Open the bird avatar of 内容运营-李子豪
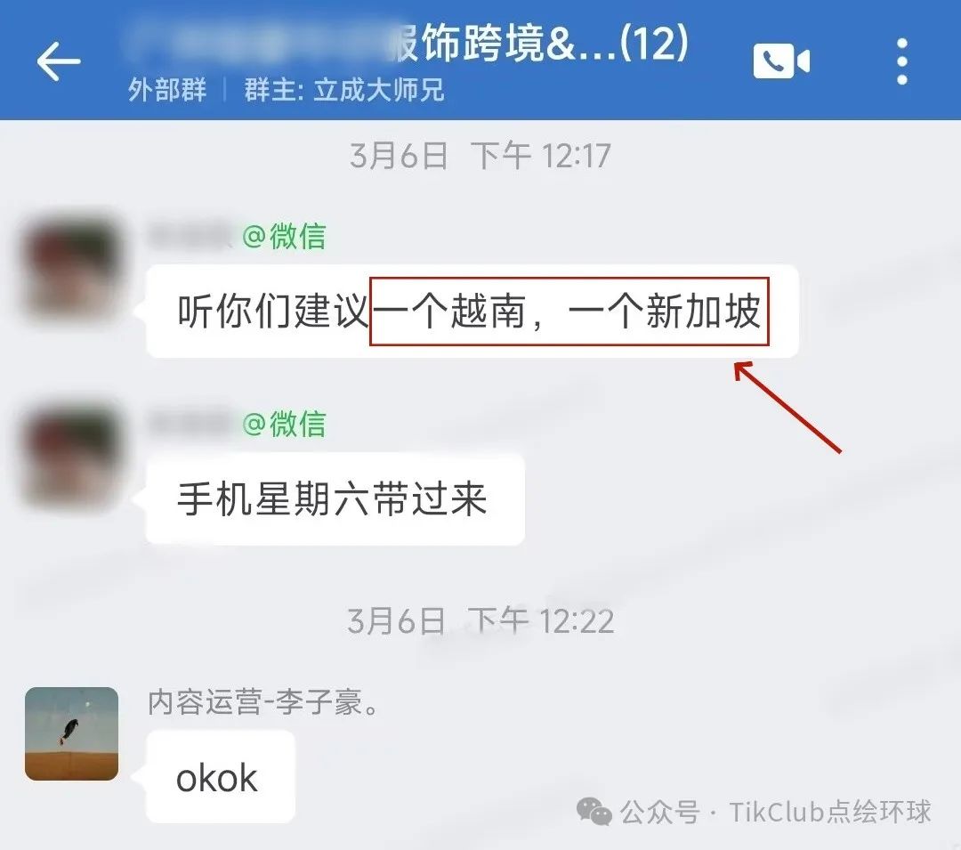 [x=72, y=733]
